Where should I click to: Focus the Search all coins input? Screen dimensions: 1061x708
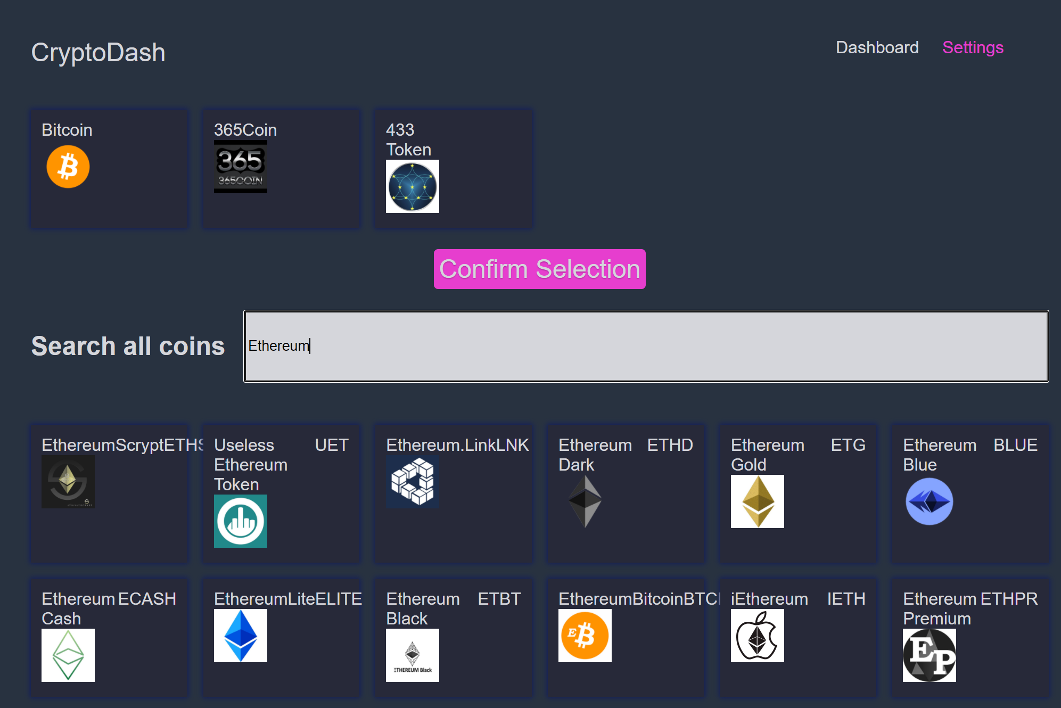click(646, 346)
